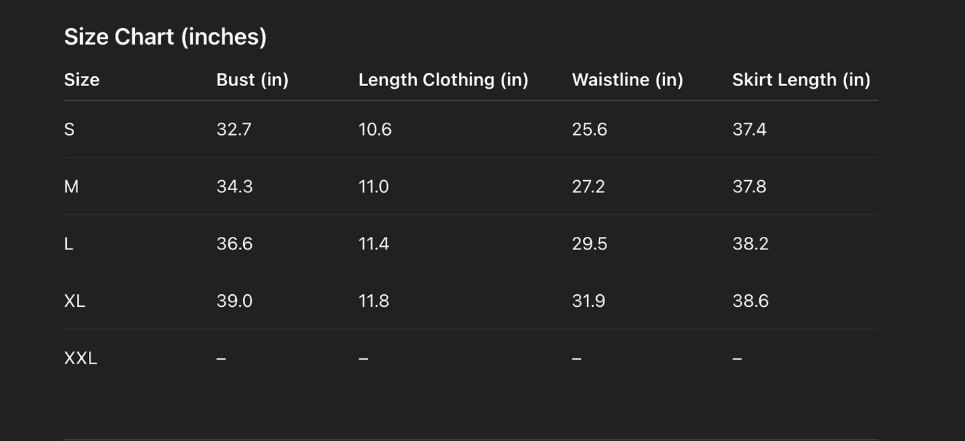Viewport: 965px width, 441px height.
Task: Click the L size row label
Action: (x=69, y=244)
